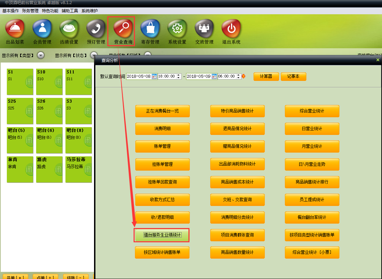Open 系统设置 gear icon
The image size is (382, 279).
coord(177,29)
